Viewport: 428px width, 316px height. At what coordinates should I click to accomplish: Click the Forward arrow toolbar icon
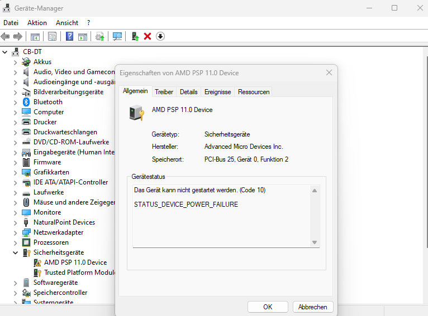pyautogui.click(x=18, y=36)
